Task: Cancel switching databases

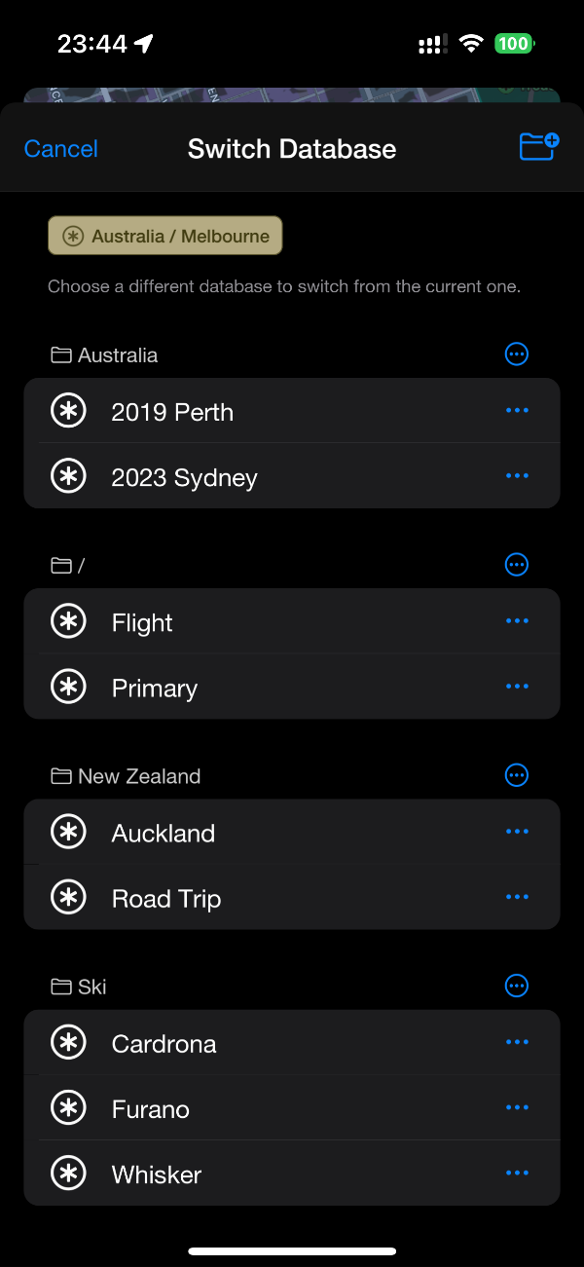Action: [x=61, y=149]
